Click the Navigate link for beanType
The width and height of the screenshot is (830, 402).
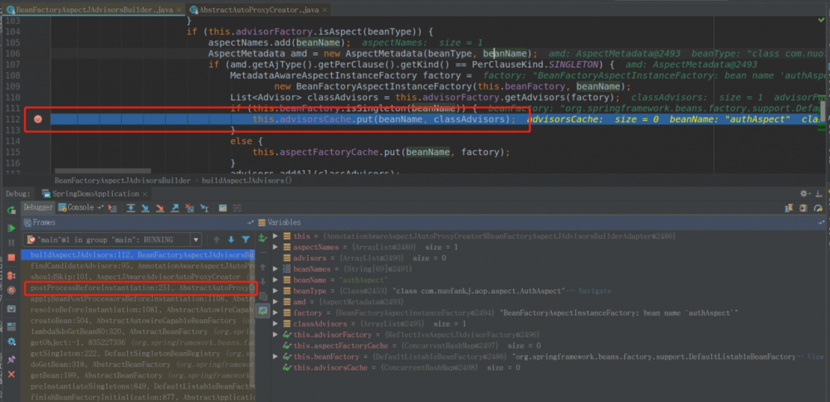pos(594,291)
